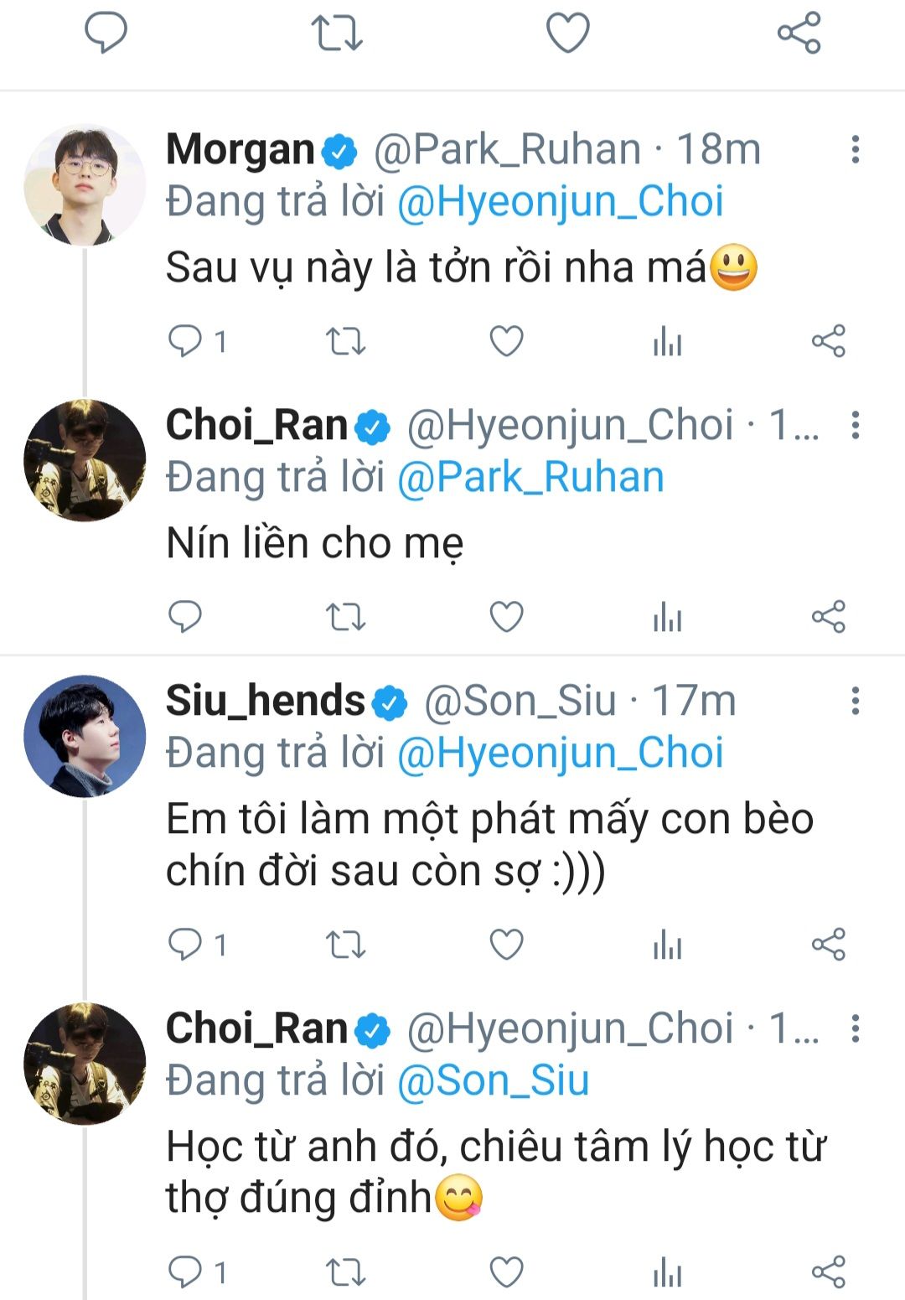Share the "Nín liền cho mẹ" tweet
This screenshot has height=1300, width=905.
[x=828, y=617]
